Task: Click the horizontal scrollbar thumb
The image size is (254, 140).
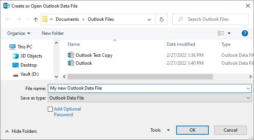Action: point(140,76)
